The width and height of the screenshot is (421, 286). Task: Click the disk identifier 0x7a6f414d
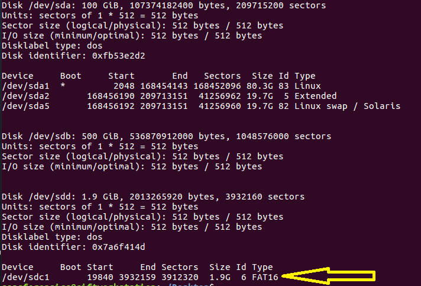pyautogui.click(x=119, y=247)
